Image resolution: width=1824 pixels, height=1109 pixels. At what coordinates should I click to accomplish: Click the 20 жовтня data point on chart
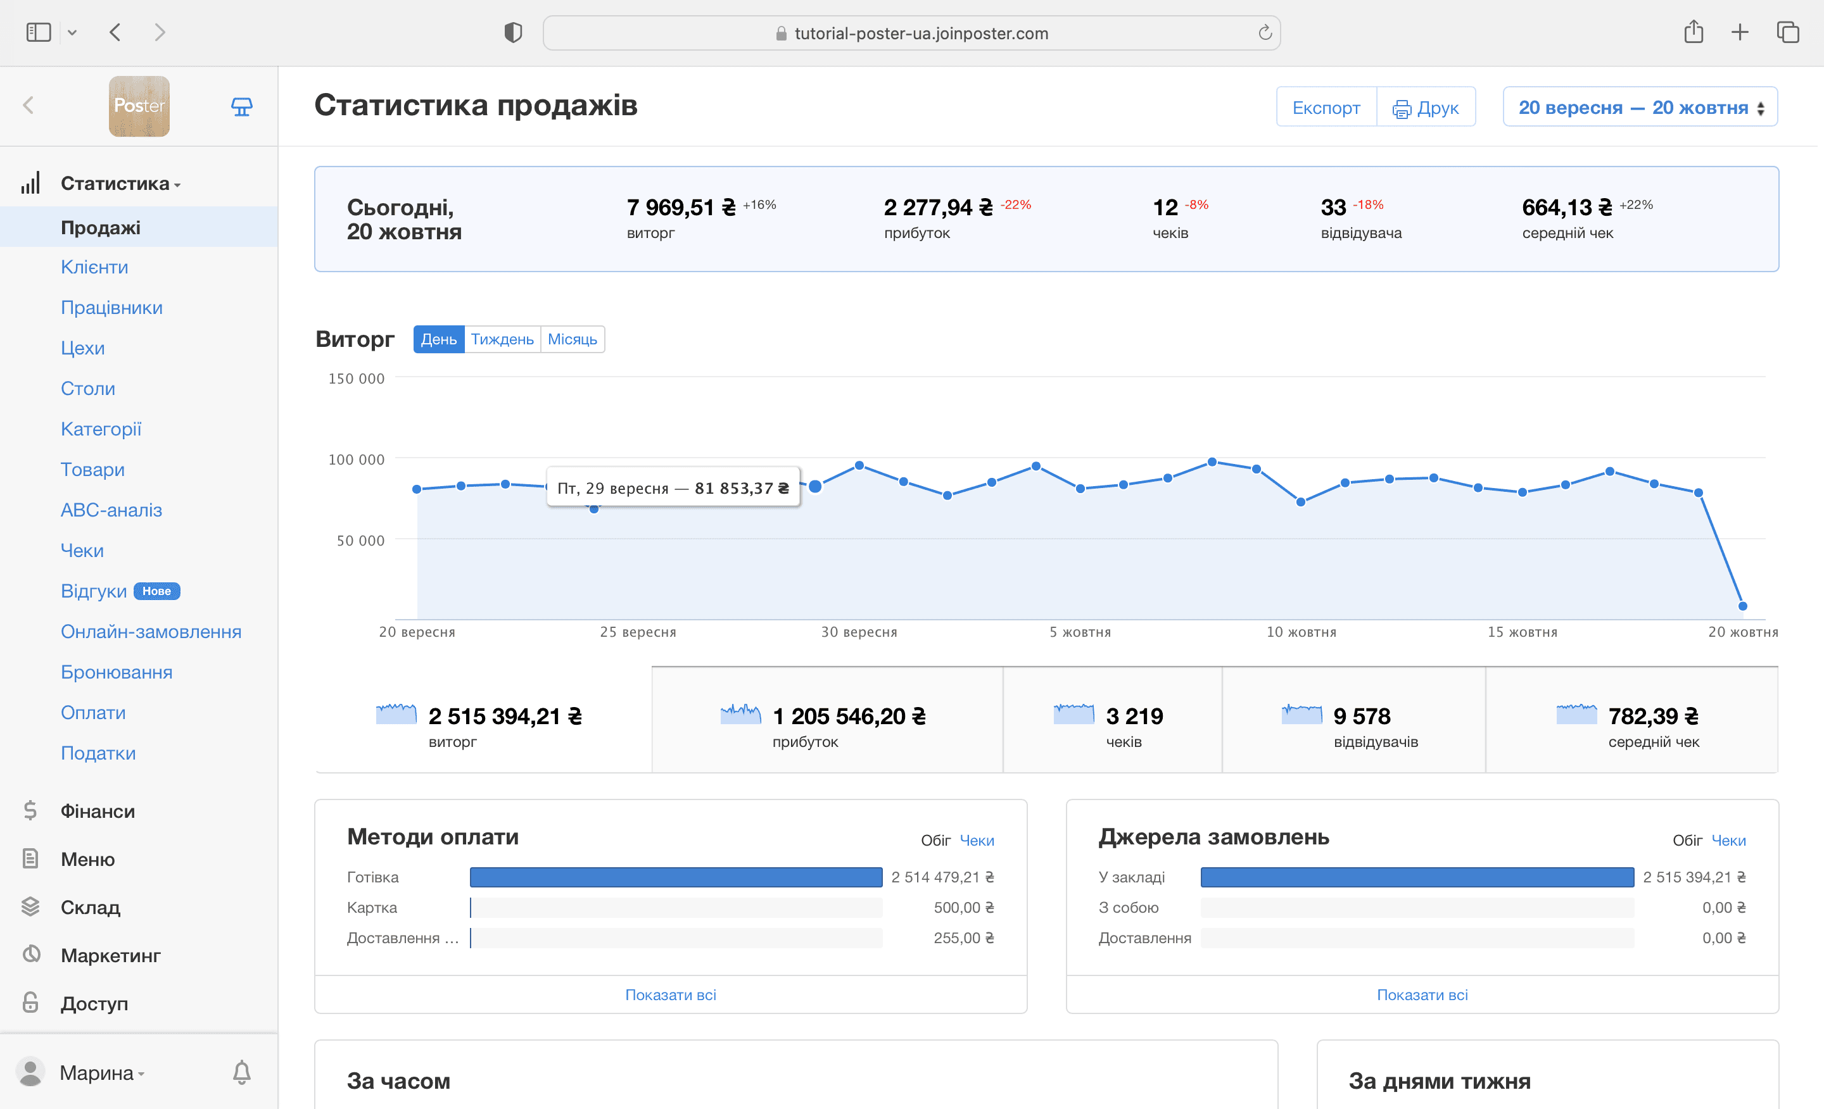[x=1742, y=606]
